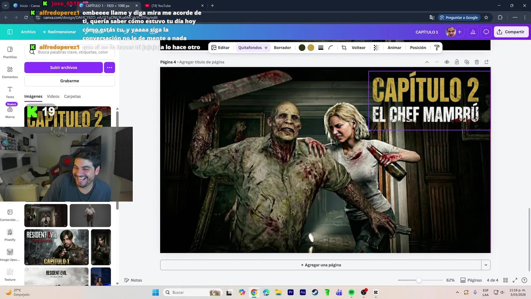Toggle the Canva side menu icon
This screenshot has width=531, height=299.
coord(10,32)
